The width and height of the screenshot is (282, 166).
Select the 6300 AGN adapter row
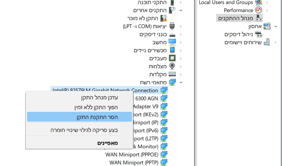147,98
